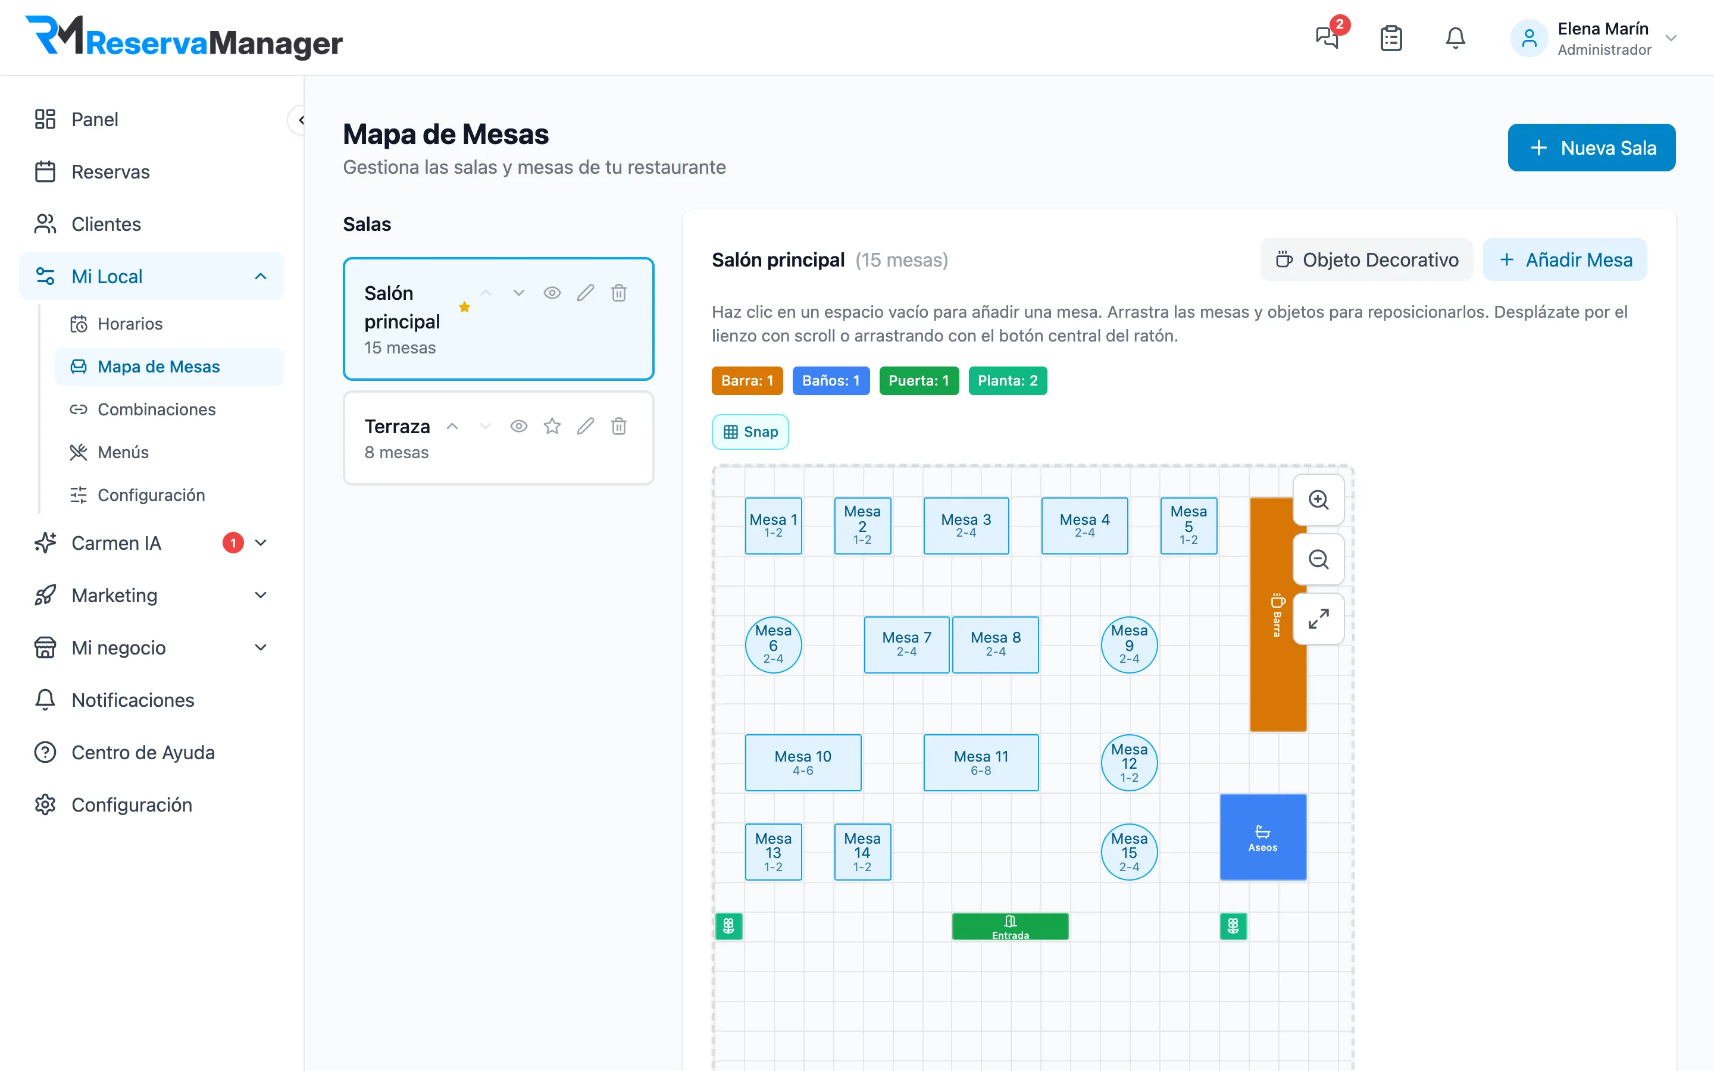
Task: Click the Añadir Mesa button
Action: coord(1565,260)
